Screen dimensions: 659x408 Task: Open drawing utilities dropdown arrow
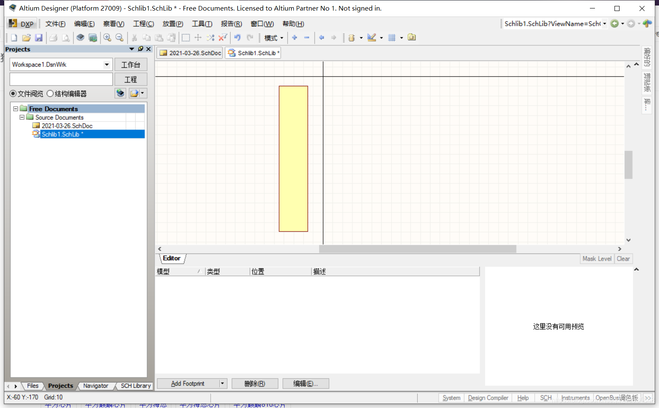click(x=381, y=38)
